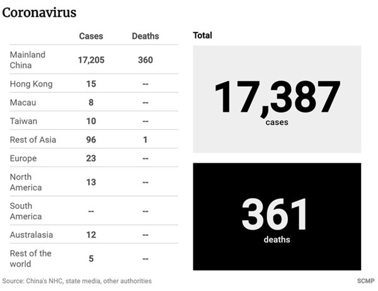Click the 360 deaths value
This screenshot has width=378, height=291.
145,60
